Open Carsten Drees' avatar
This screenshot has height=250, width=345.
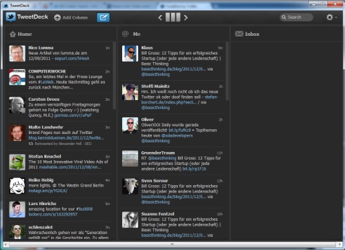coord(17,105)
